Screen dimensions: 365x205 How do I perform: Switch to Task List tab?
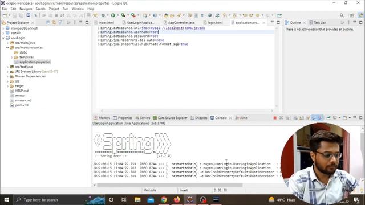(x=317, y=23)
